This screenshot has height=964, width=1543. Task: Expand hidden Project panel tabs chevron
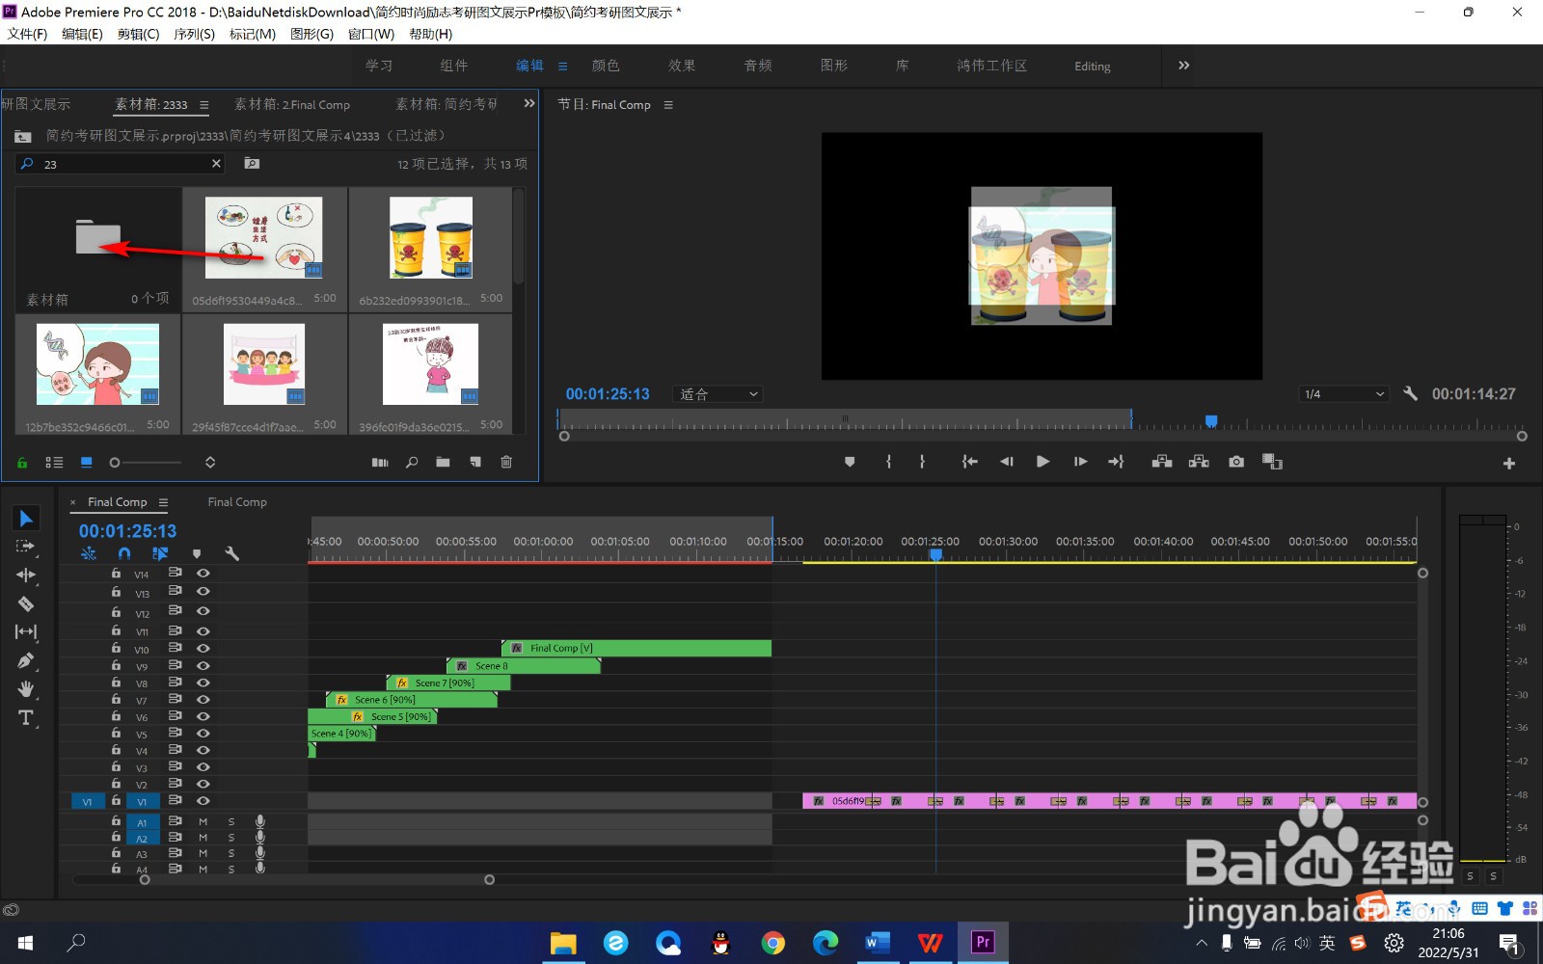(529, 103)
